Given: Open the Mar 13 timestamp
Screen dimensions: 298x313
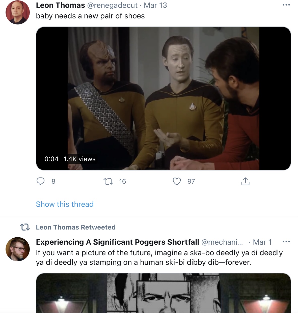Looking at the screenshot, I should [x=155, y=5].
